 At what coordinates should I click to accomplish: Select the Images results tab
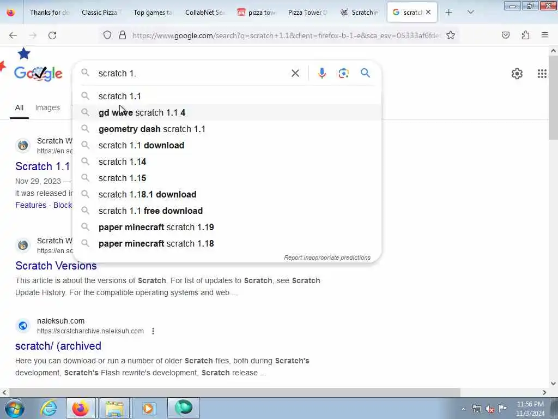[47, 107]
